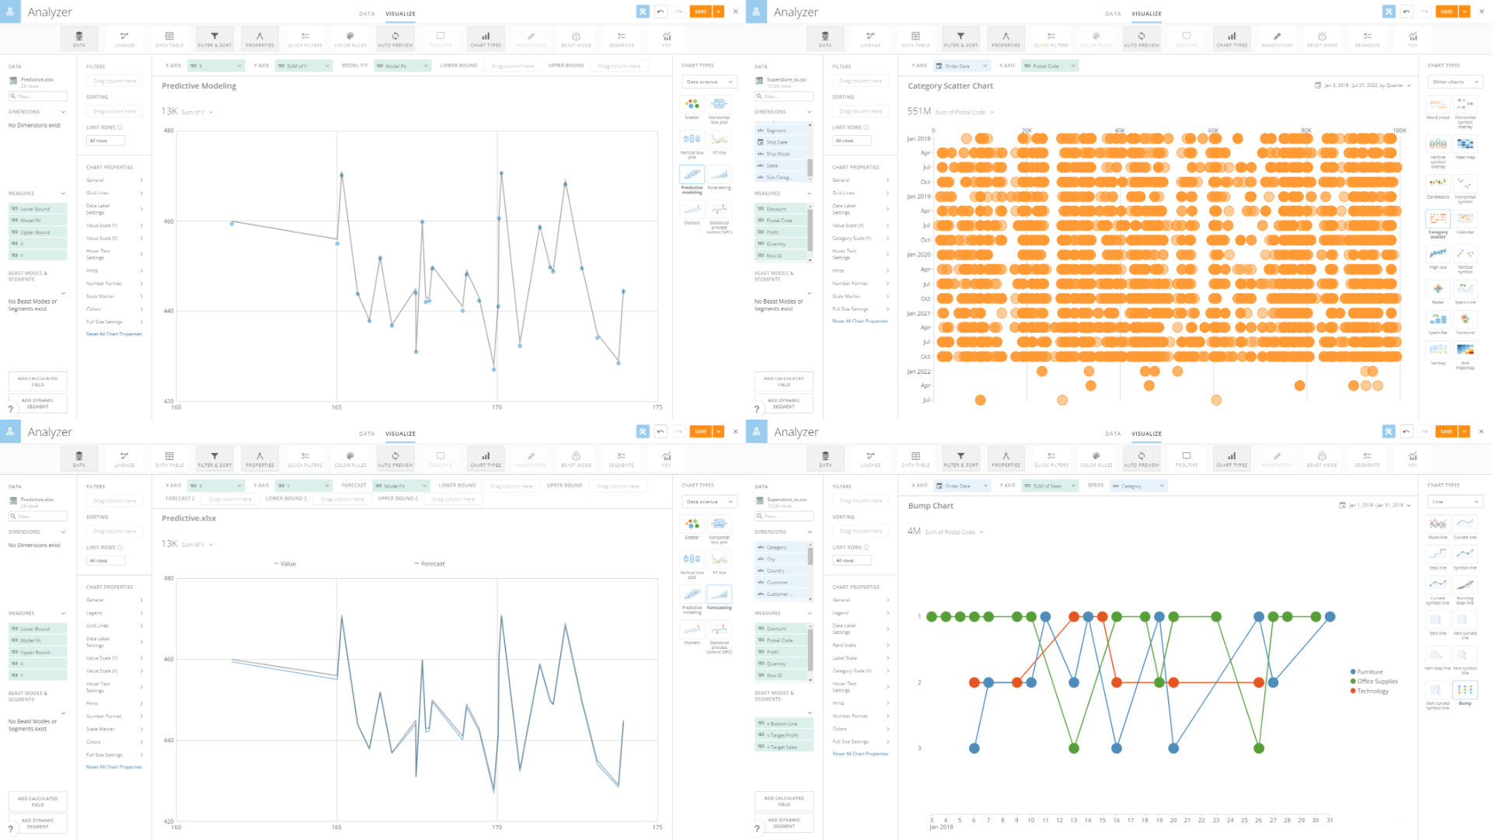Viewport: 1492px width, 840px height.
Task: Collapse Dimensions section in Category Scatter window
Action: point(809,112)
